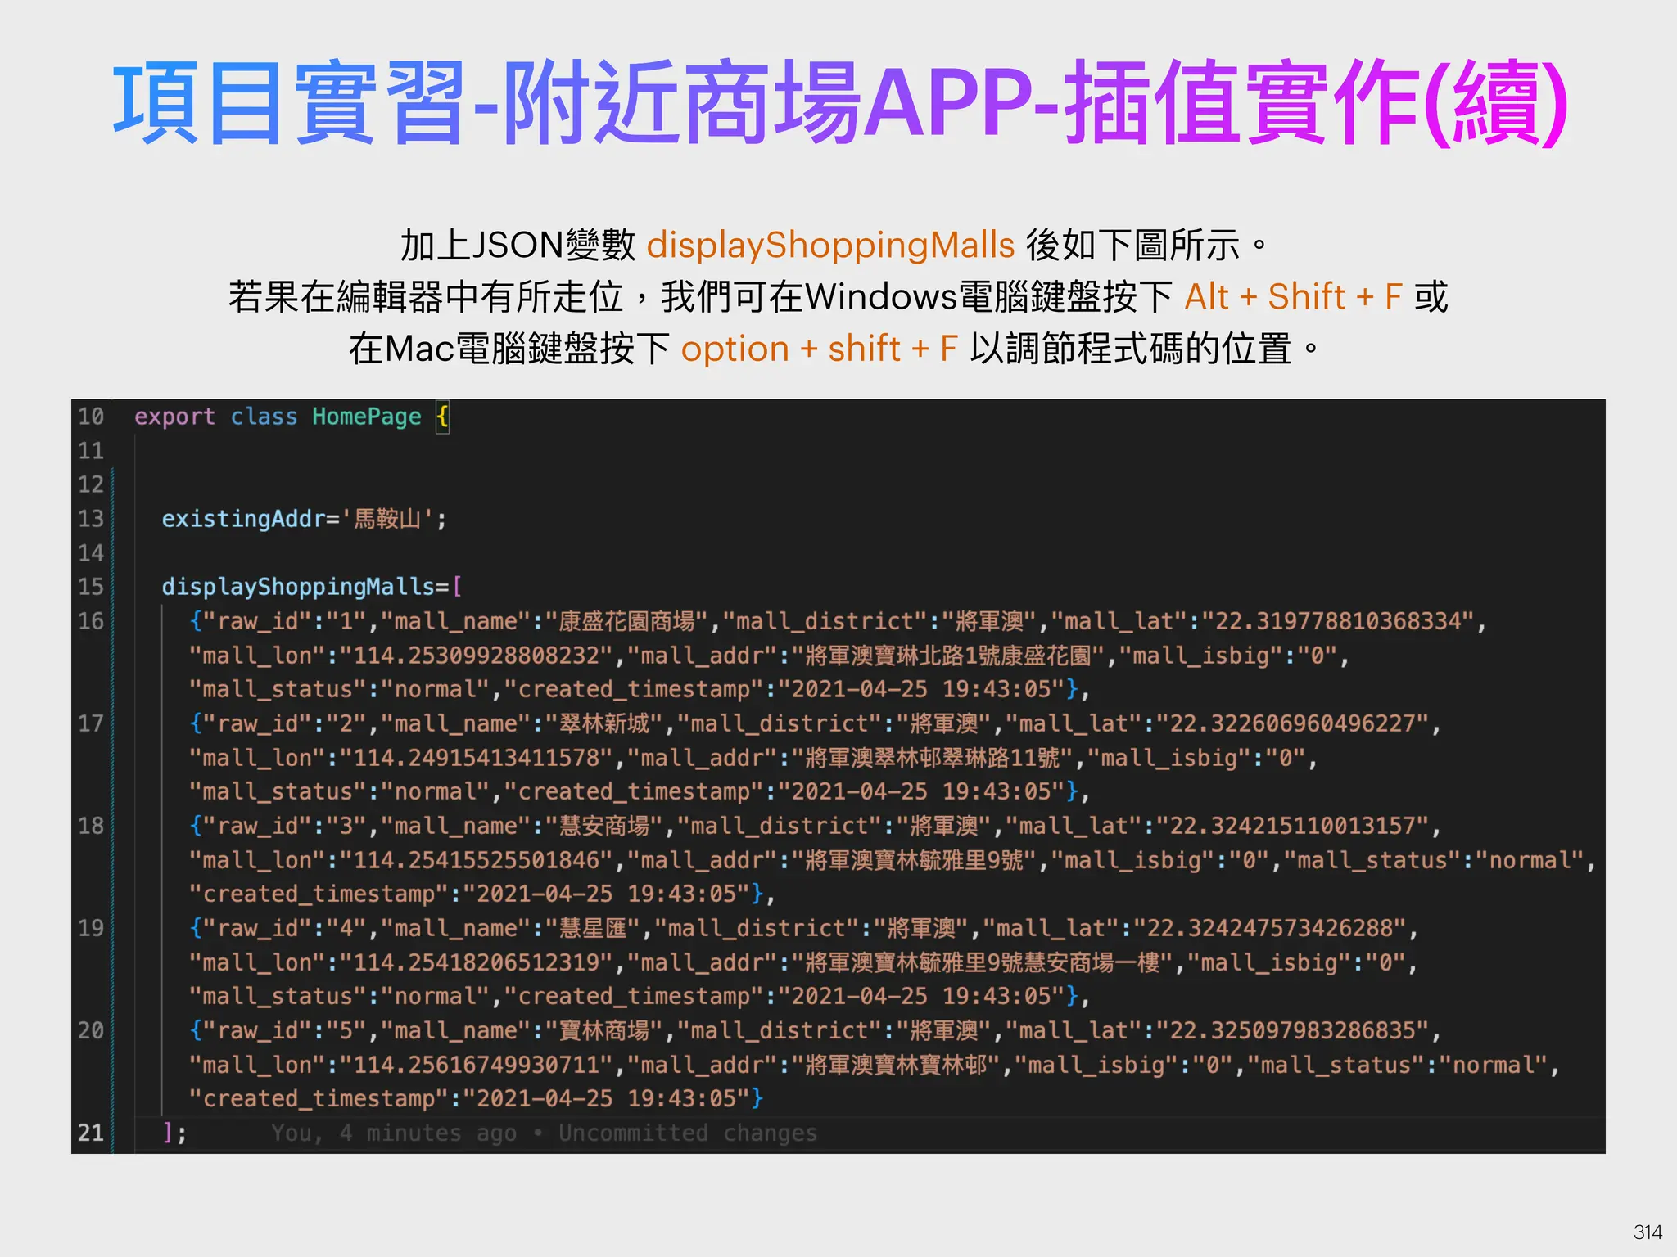Click line number 20 in the gutter
The image size is (1677, 1257).
(91, 1030)
